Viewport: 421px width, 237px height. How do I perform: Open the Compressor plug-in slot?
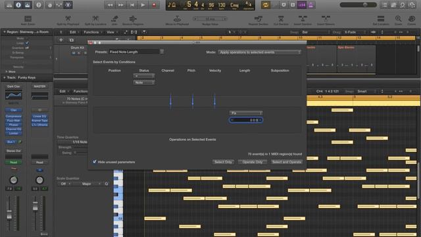click(13, 117)
